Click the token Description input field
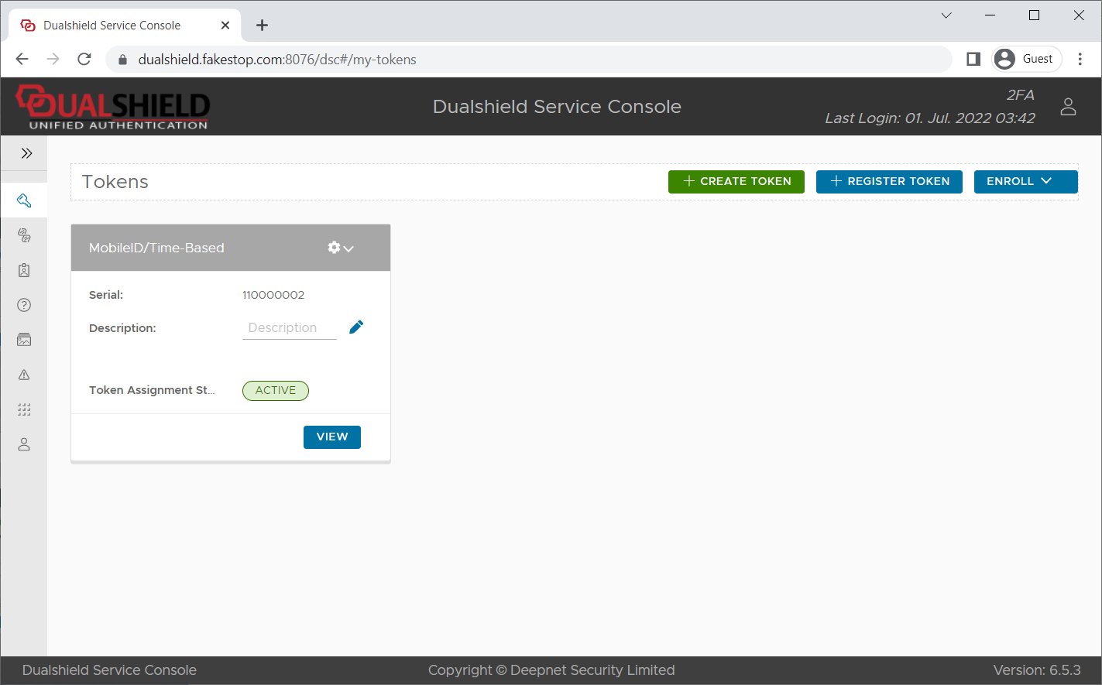Screen dimensions: 1102x685 tap(289, 328)
